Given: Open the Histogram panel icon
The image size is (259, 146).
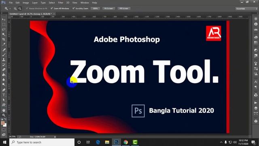Looking at the screenshot, I should click(x=256, y=30).
